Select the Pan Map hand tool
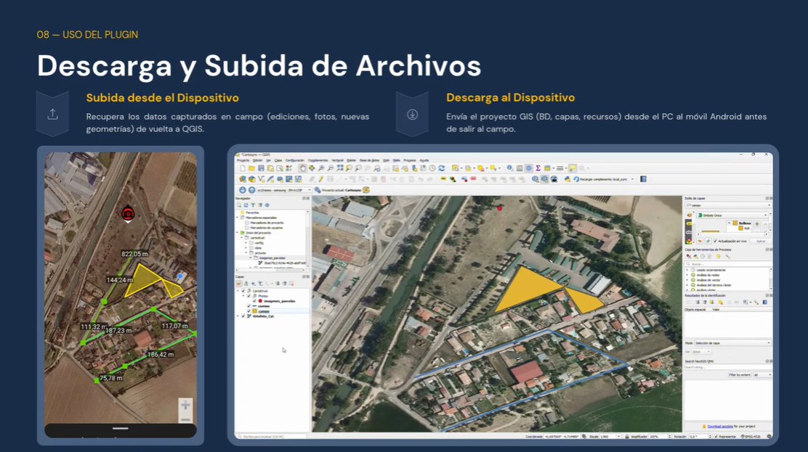 pos(303,168)
